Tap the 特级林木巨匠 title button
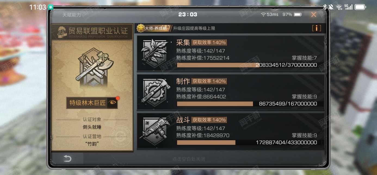377x175 pixels. point(88,103)
